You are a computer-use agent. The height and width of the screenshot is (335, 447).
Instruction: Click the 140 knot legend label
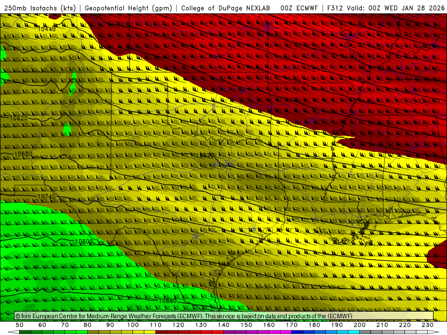224,325
